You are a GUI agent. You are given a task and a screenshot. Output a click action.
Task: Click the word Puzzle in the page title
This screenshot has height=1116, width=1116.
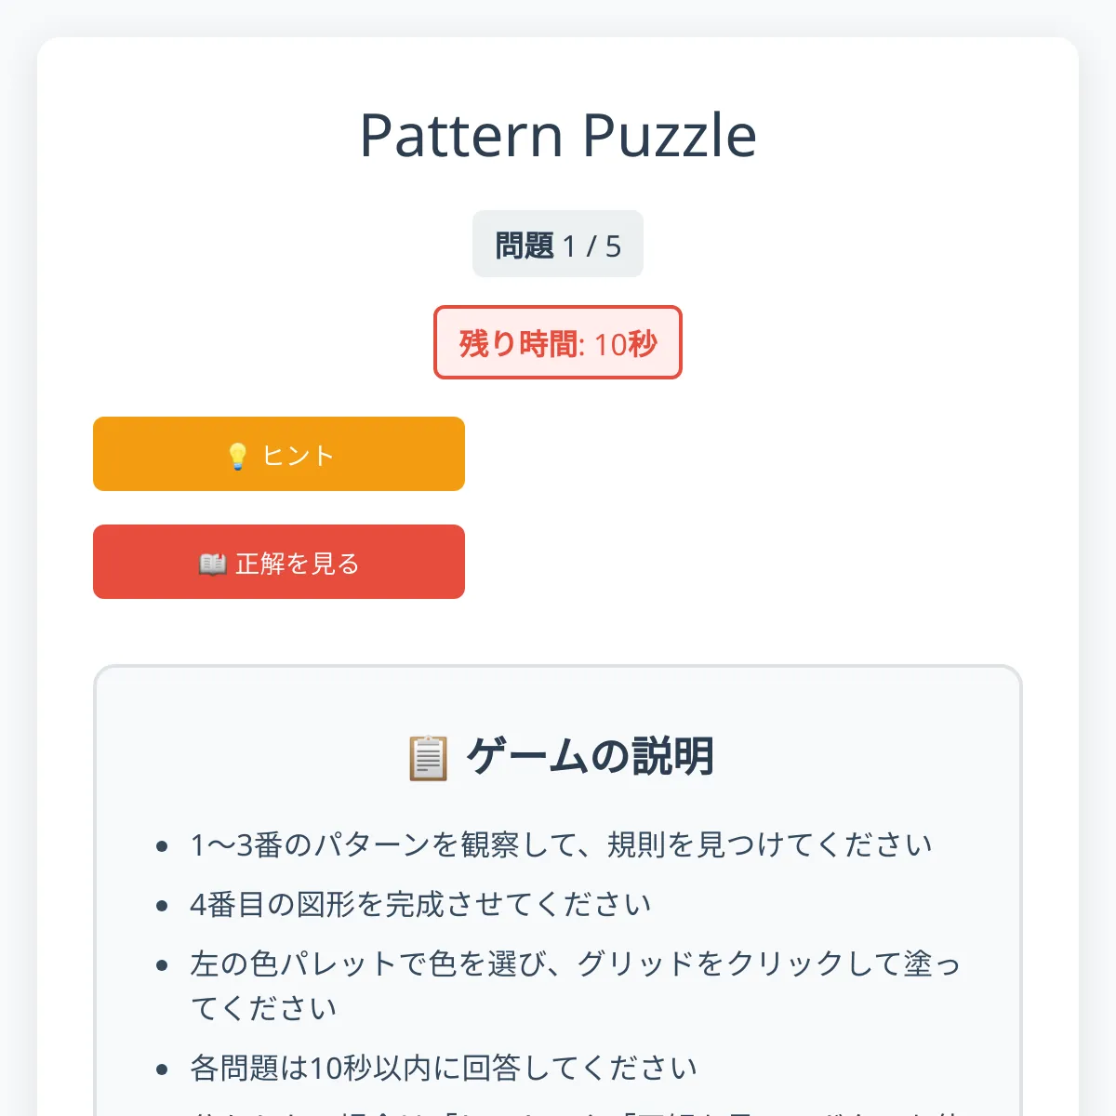click(x=670, y=136)
